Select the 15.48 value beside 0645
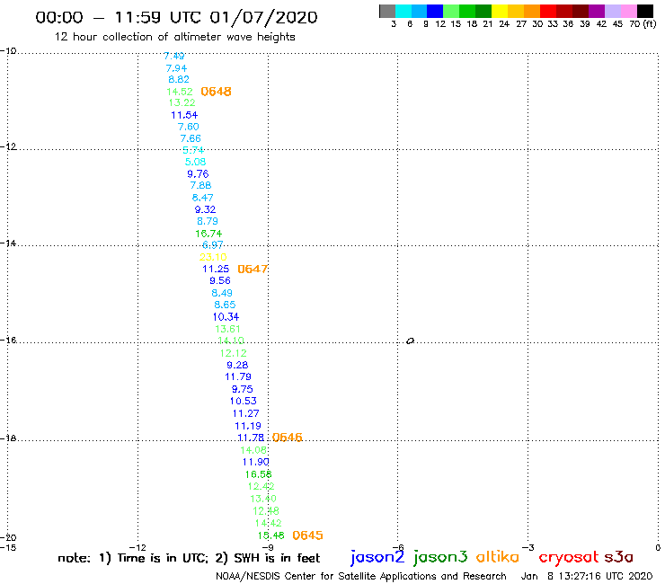Screen dimensions: 665x584 click(270, 535)
